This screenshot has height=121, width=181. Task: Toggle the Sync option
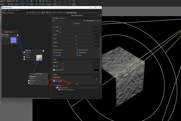click(x=79, y=55)
